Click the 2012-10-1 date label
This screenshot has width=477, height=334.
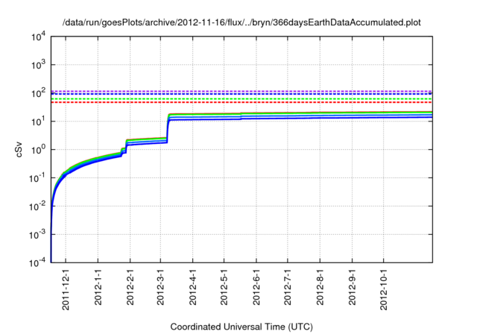pyautogui.click(x=384, y=289)
